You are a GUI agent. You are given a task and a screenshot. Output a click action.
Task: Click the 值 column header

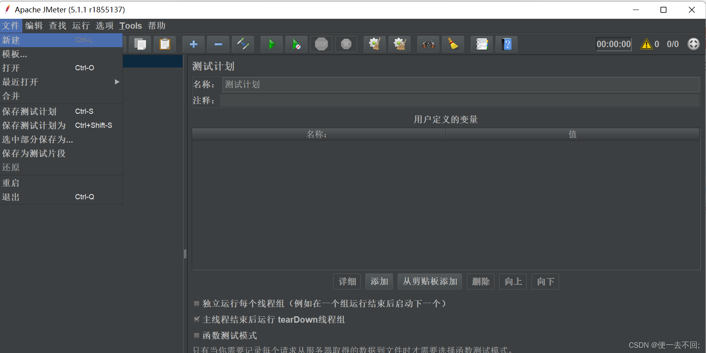(x=573, y=134)
